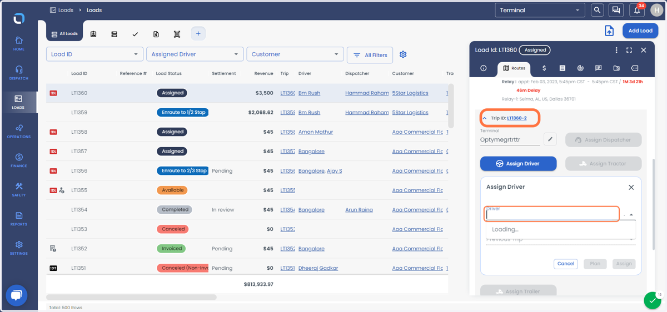The image size is (667, 312).
Task: Click the Terminal field Optymegrtrttr
Action: (510, 140)
